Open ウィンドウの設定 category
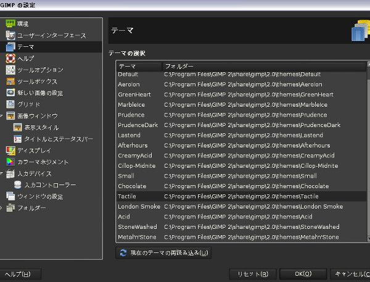The width and height of the screenshot is (370, 282). click(x=39, y=196)
